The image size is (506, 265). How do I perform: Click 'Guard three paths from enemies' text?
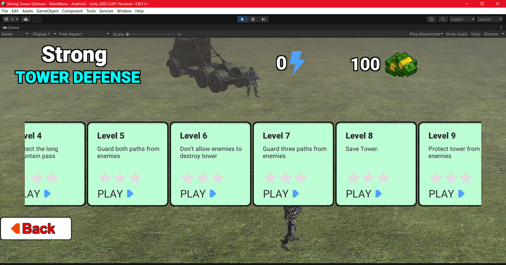click(x=295, y=152)
